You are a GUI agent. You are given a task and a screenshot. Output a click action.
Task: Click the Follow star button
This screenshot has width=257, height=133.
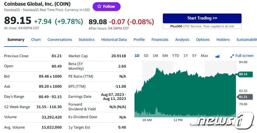[x=106, y=6]
